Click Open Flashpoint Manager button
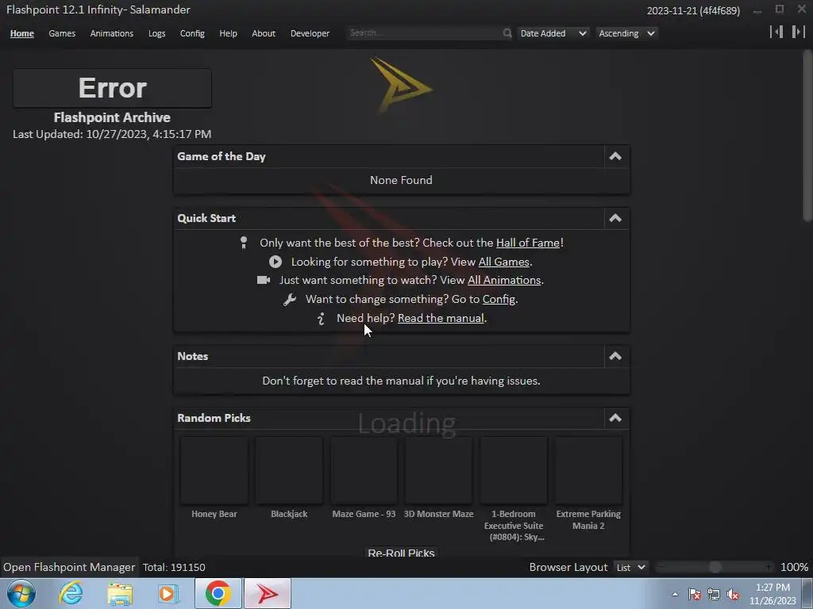Image resolution: width=813 pixels, height=609 pixels. coord(69,568)
